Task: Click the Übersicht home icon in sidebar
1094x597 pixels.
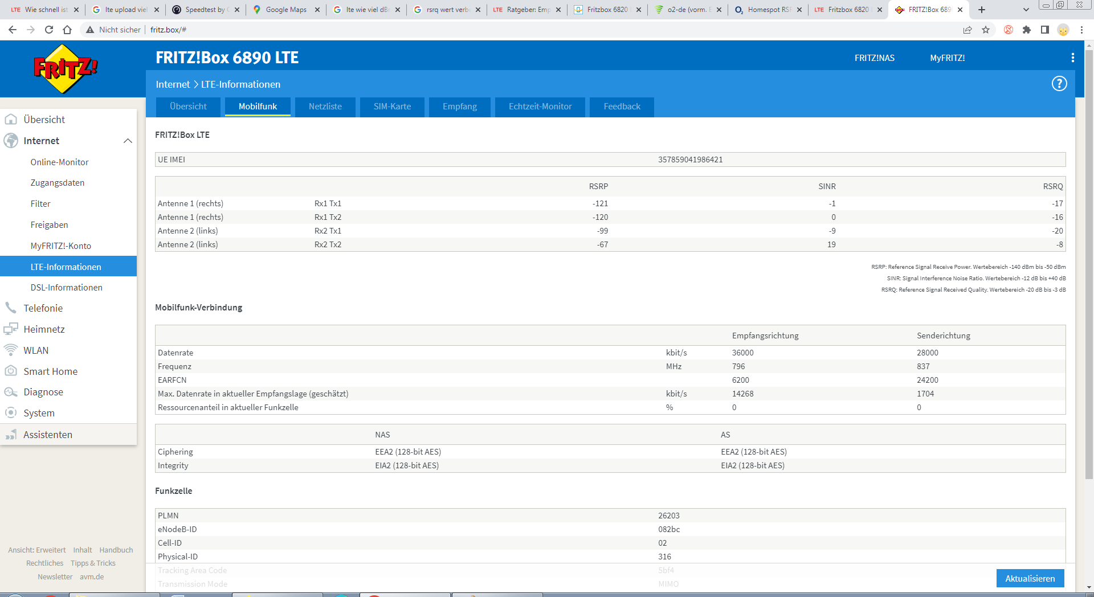Action: (11, 120)
